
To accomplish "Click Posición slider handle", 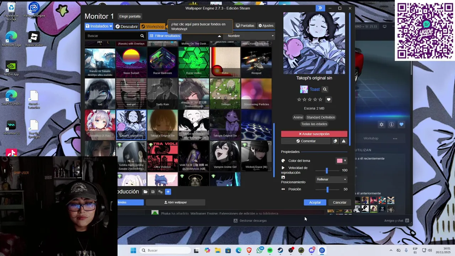I will [327, 190].
